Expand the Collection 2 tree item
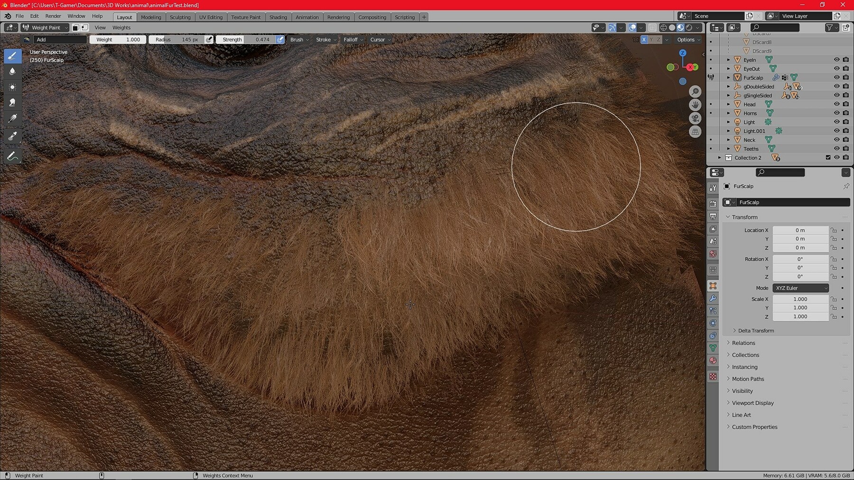The width and height of the screenshot is (854, 480). pos(719,158)
